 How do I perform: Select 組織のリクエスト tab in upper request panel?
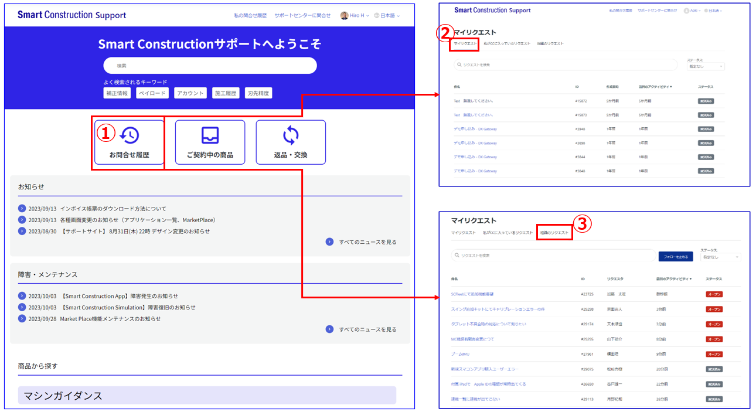(550, 43)
